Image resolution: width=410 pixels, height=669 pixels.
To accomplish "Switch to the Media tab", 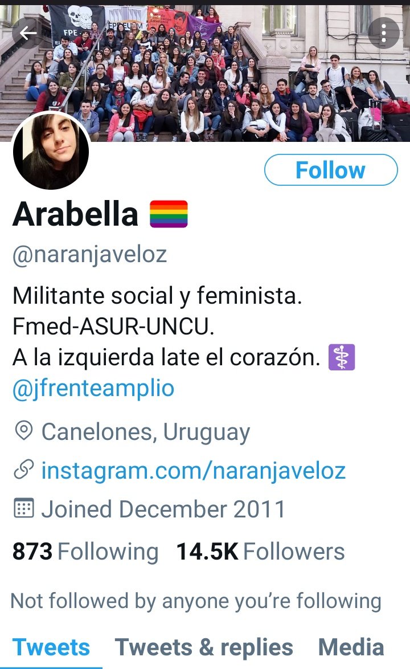I will pos(351,647).
